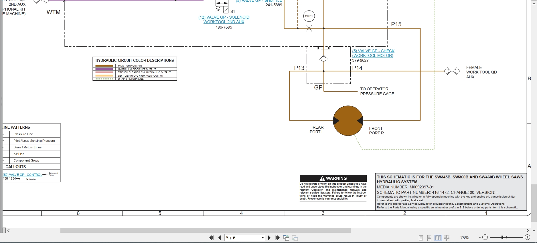Go to the first page
This screenshot has height=243, width=537.
pos(211,238)
